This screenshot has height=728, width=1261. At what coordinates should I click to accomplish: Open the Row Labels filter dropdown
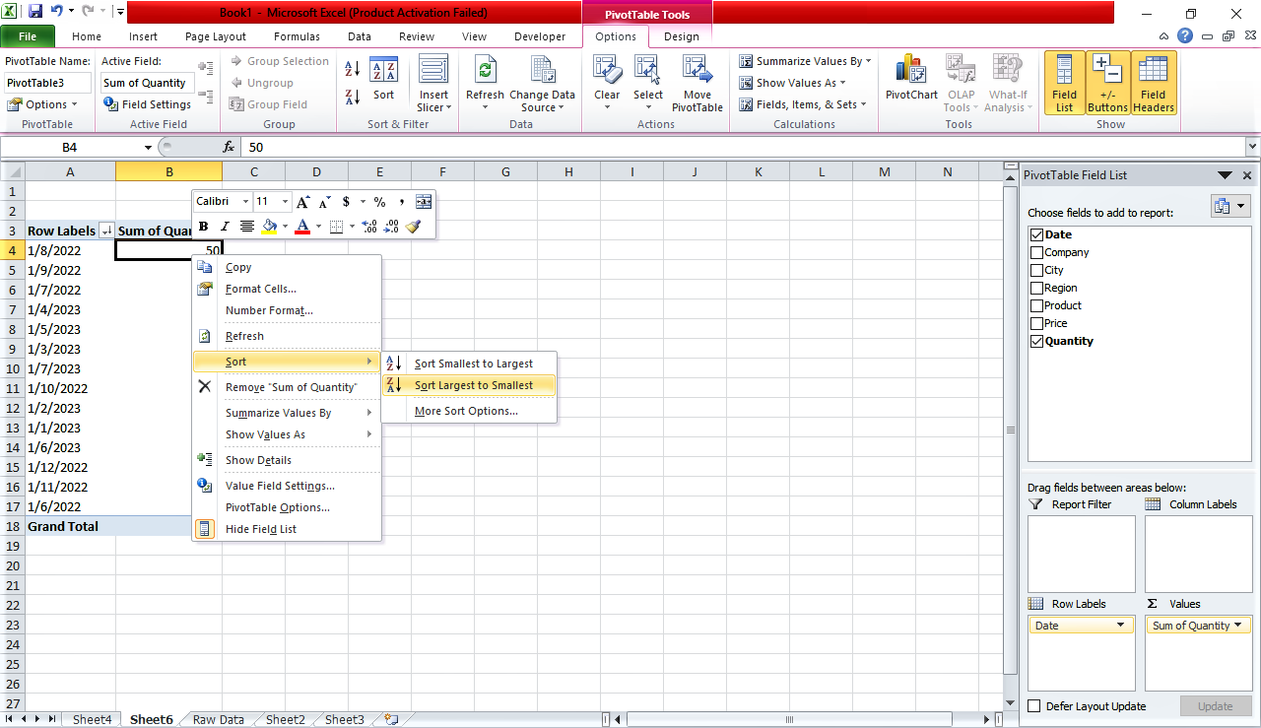[x=106, y=231]
